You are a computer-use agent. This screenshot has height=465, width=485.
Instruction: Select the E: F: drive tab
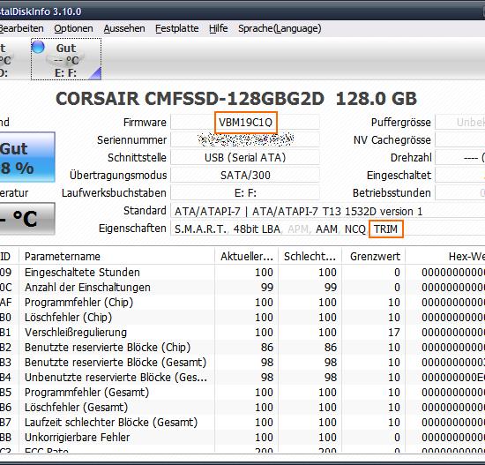tap(66, 59)
